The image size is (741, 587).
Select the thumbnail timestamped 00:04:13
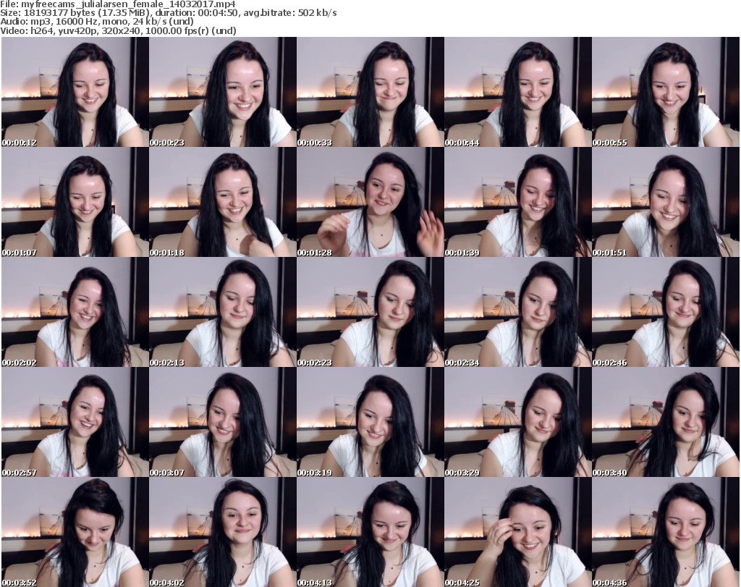(x=370, y=532)
